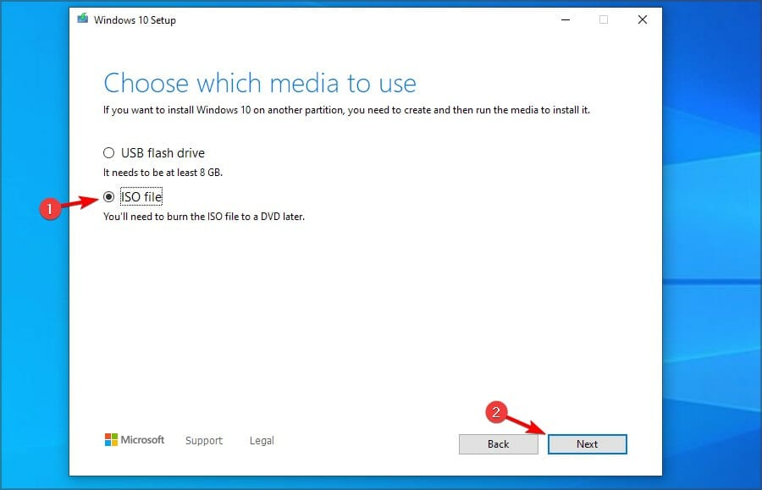
Task: Minimize the Windows 10 Setup window
Action: point(566,19)
